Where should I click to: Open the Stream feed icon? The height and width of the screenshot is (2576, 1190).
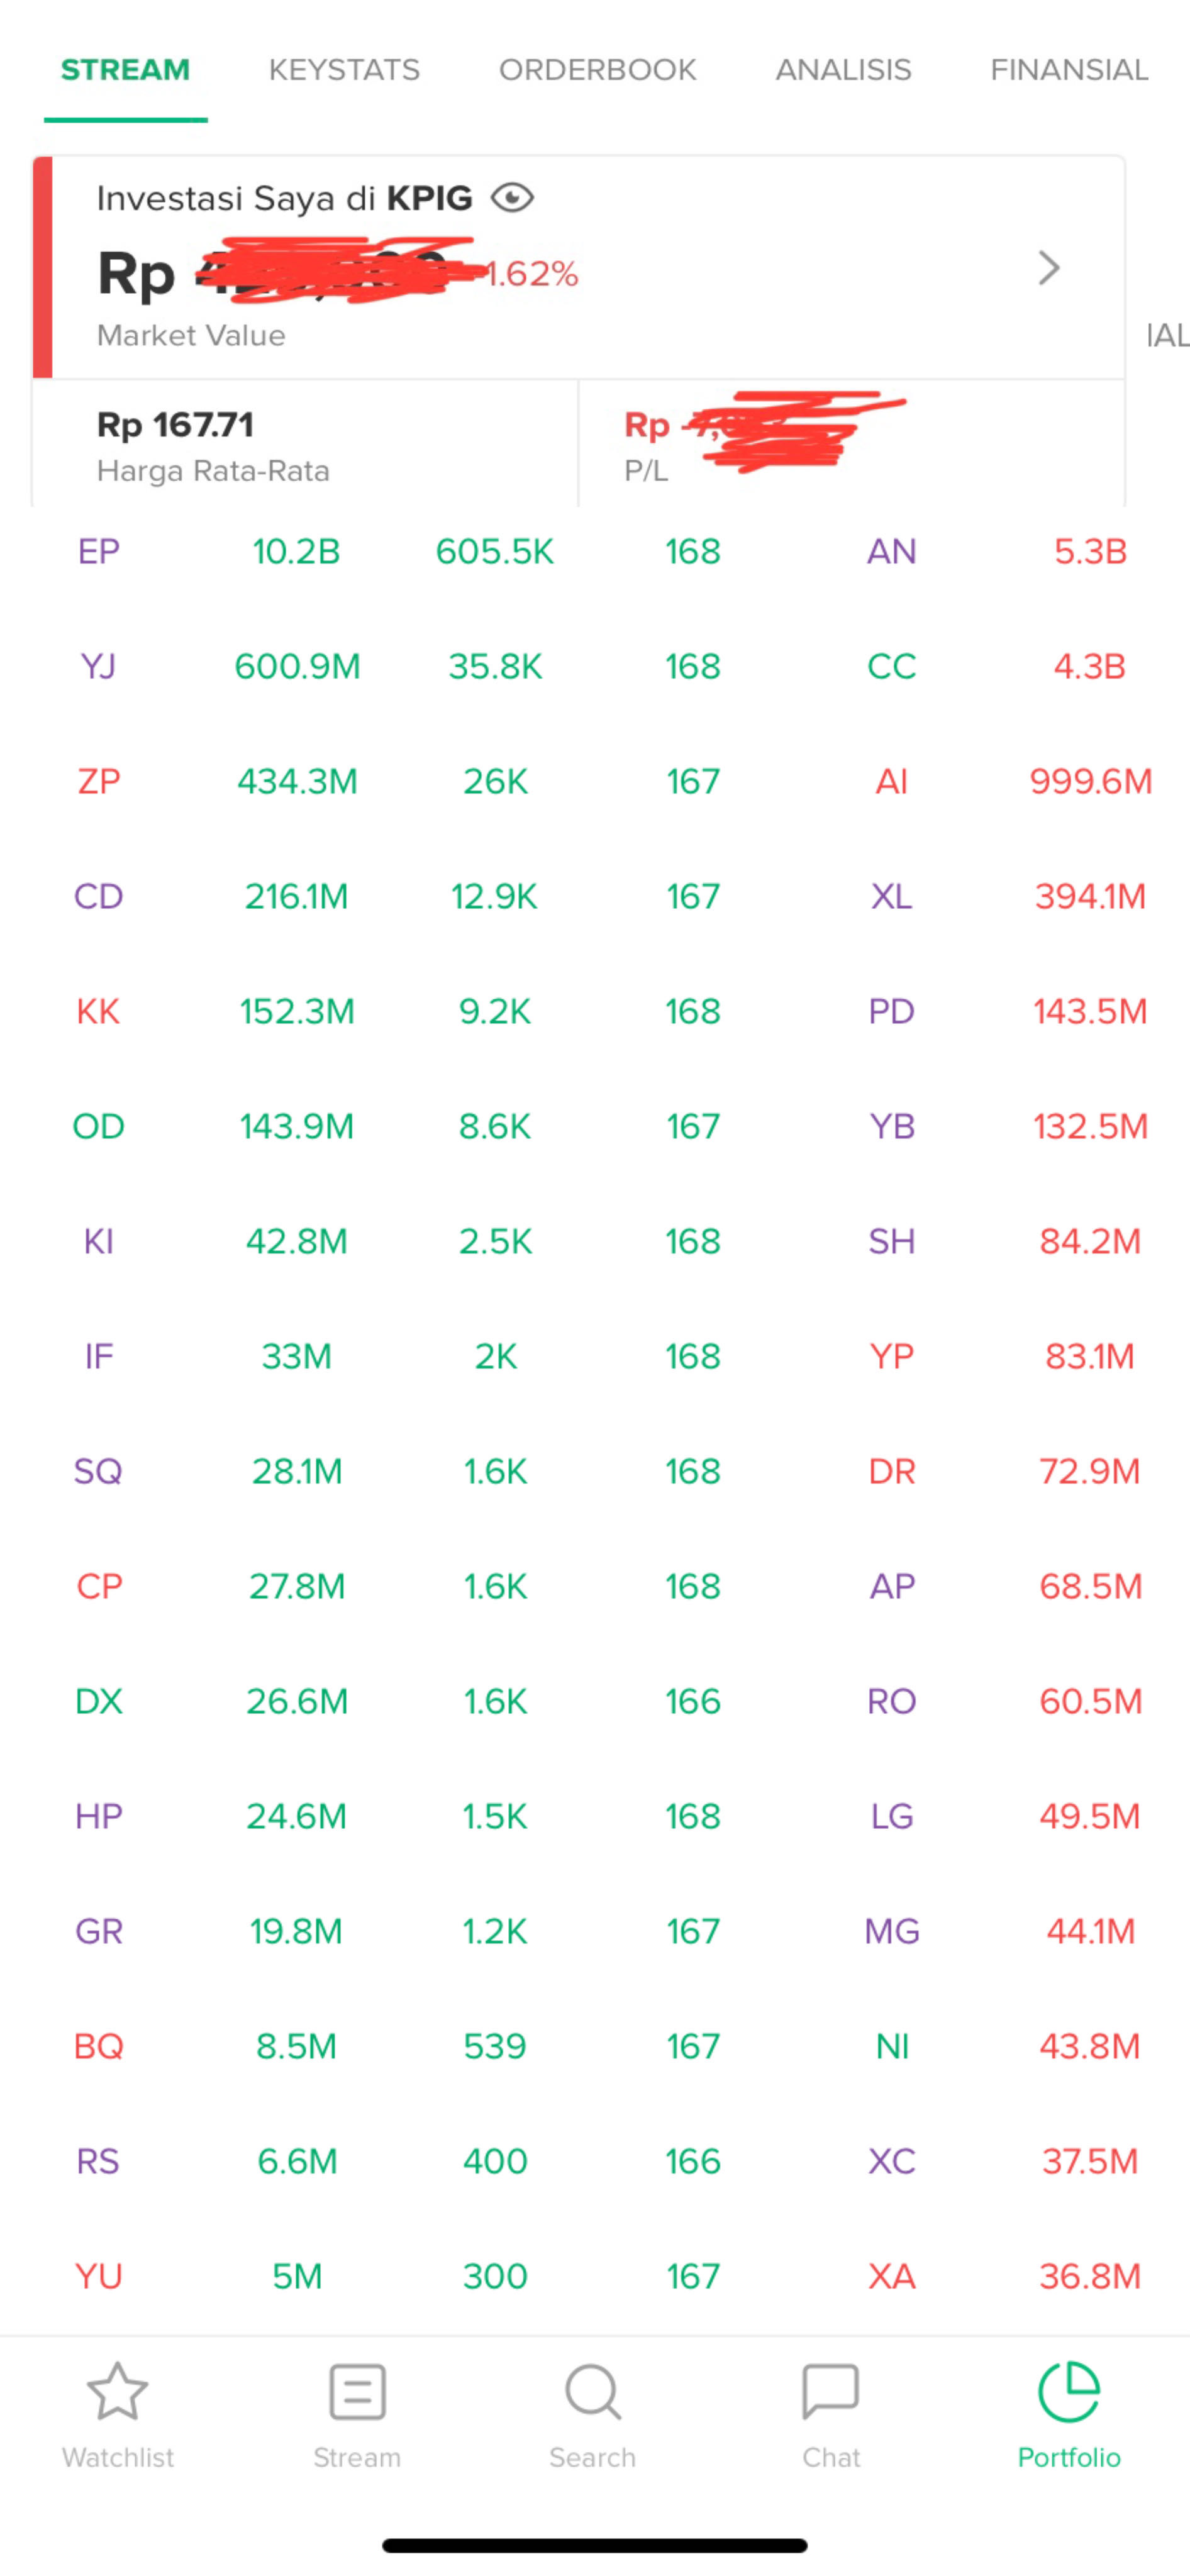coord(357,2392)
